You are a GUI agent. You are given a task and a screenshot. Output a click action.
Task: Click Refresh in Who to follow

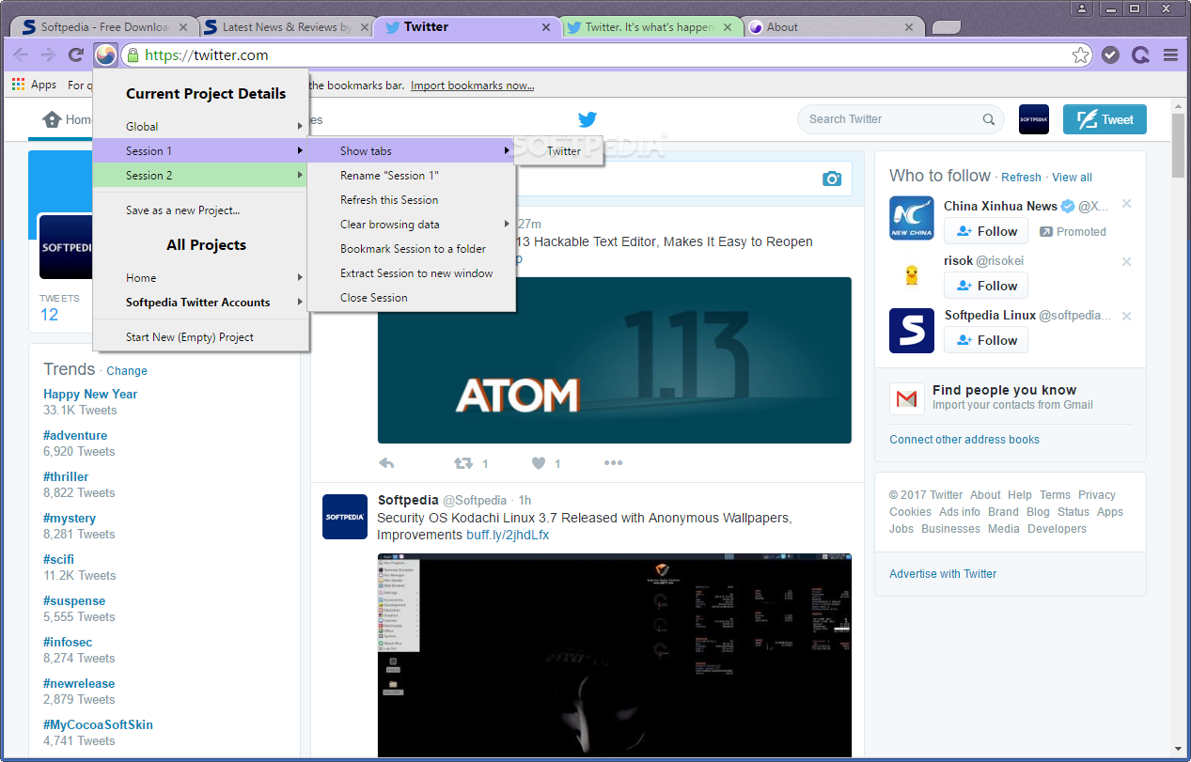coord(1021,177)
